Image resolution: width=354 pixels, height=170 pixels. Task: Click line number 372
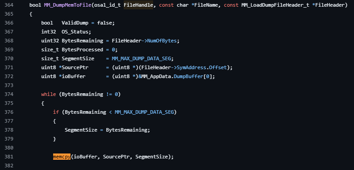click(8, 76)
